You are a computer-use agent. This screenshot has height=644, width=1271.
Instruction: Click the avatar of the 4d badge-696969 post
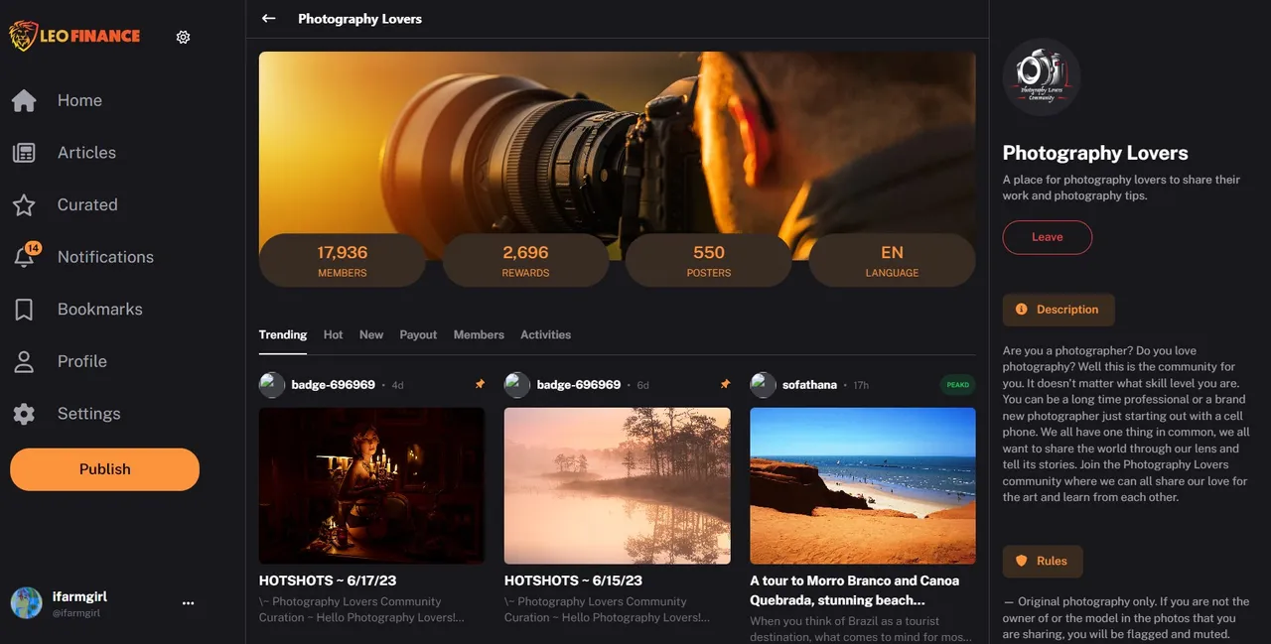pos(272,385)
